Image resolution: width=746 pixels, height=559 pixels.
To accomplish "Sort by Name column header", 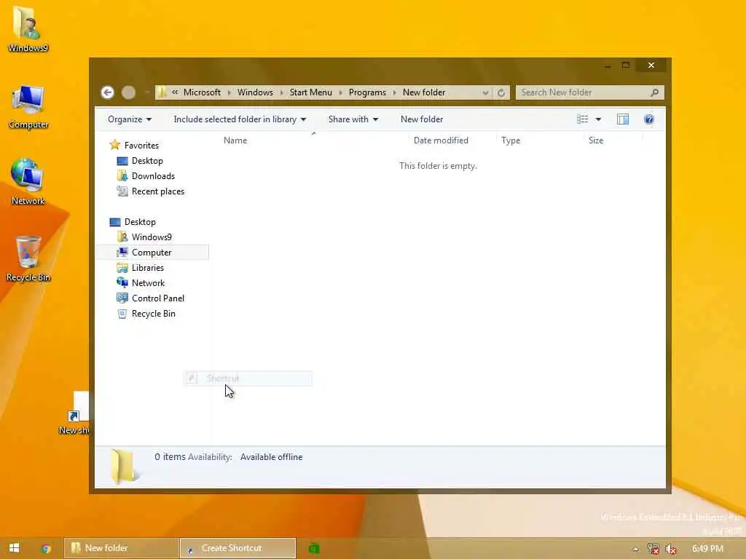I will pyautogui.click(x=235, y=140).
